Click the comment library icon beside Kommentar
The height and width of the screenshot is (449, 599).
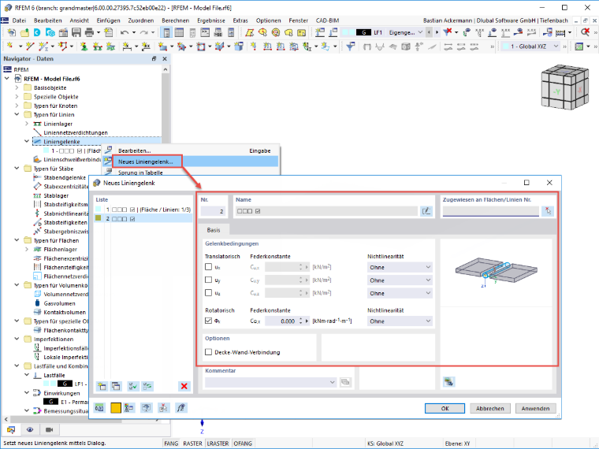pyautogui.click(x=345, y=382)
